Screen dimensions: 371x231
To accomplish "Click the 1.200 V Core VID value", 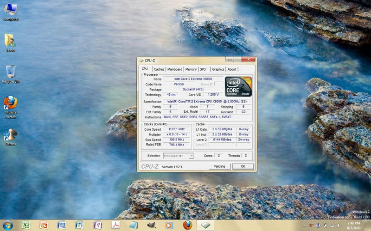I will tap(213, 95).
